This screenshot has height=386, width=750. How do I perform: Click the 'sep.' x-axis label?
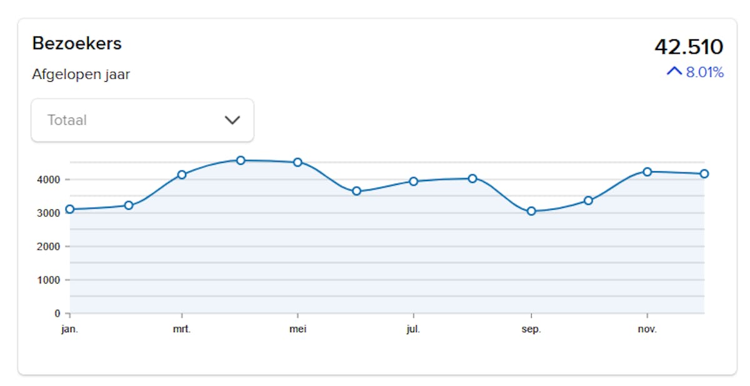point(531,329)
